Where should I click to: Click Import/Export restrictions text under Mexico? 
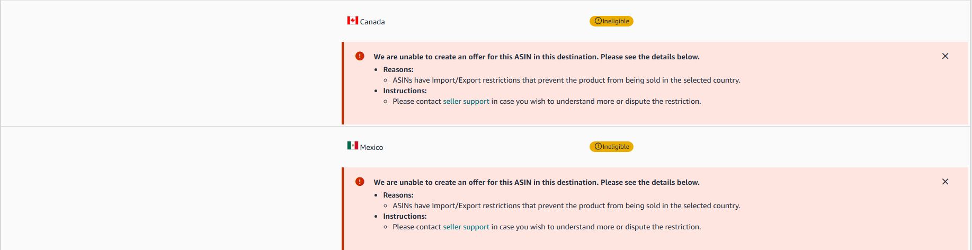tap(566, 206)
